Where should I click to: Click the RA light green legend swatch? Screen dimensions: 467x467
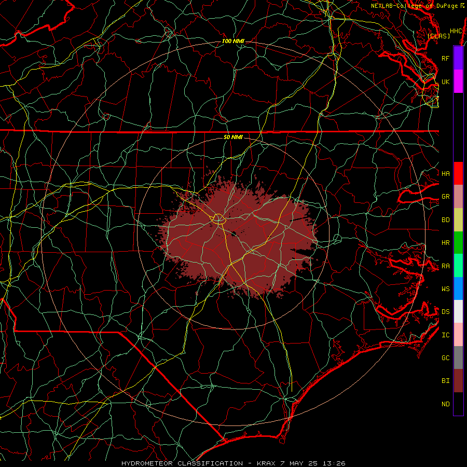pyautogui.click(x=458, y=266)
